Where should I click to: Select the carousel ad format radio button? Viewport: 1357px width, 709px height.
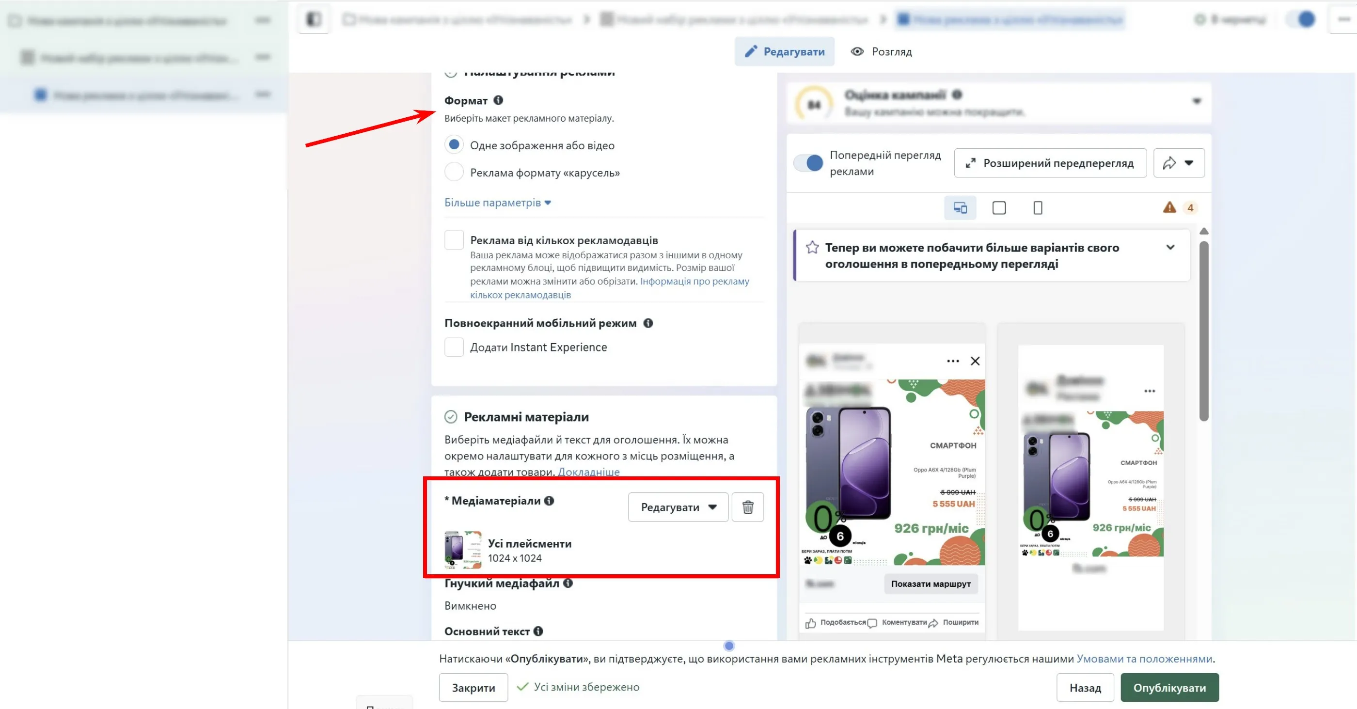pos(454,172)
